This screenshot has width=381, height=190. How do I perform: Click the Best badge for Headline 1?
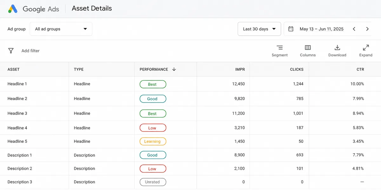click(153, 84)
